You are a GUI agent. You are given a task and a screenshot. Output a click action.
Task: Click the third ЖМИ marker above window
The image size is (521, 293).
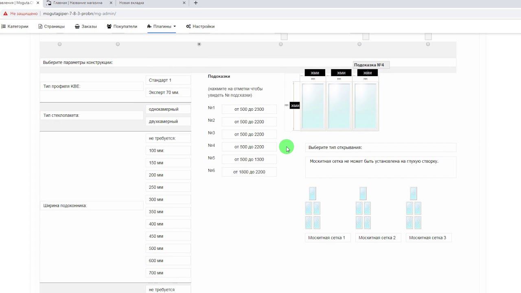click(367, 73)
